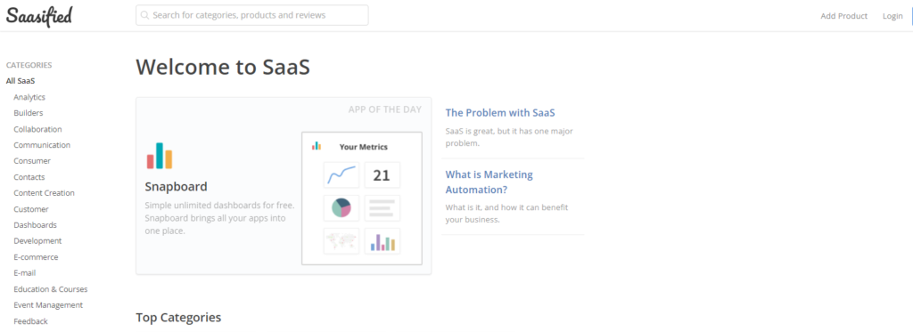Image resolution: width=913 pixels, height=332 pixels.
Task: Open the Snapboard app title
Action: tap(176, 187)
